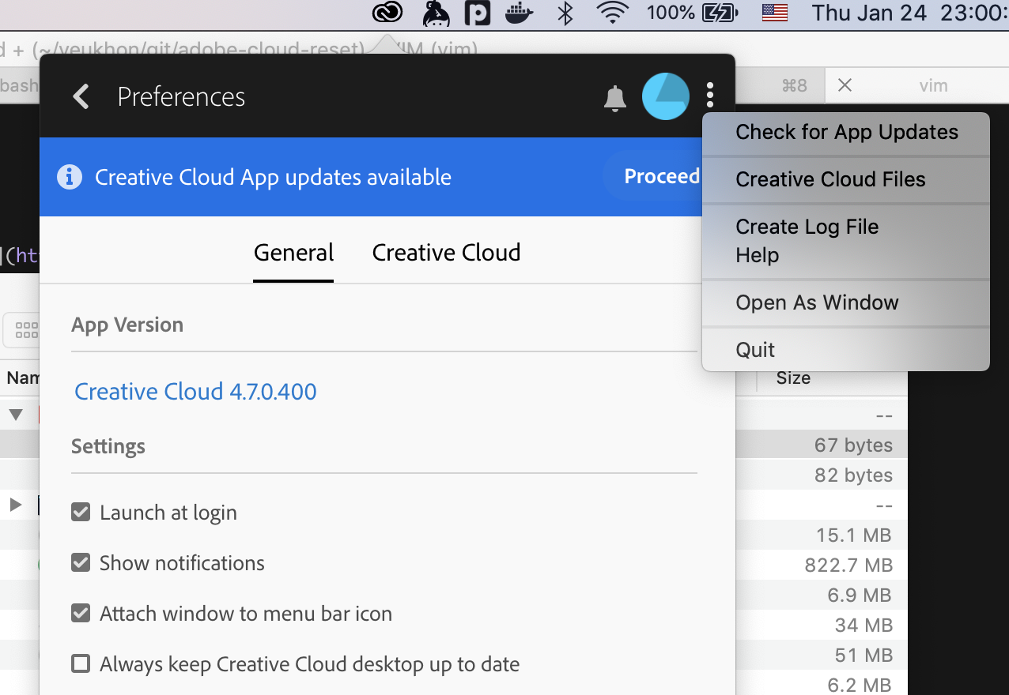The height and width of the screenshot is (695, 1009).
Task: Click the grid view icon in Finder window
Action: 26,330
